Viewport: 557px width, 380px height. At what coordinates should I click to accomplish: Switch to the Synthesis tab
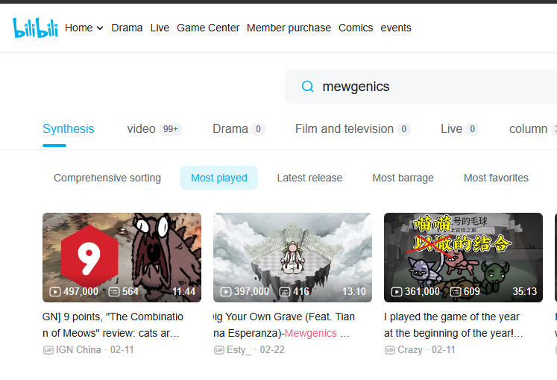[x=68, y=129]
